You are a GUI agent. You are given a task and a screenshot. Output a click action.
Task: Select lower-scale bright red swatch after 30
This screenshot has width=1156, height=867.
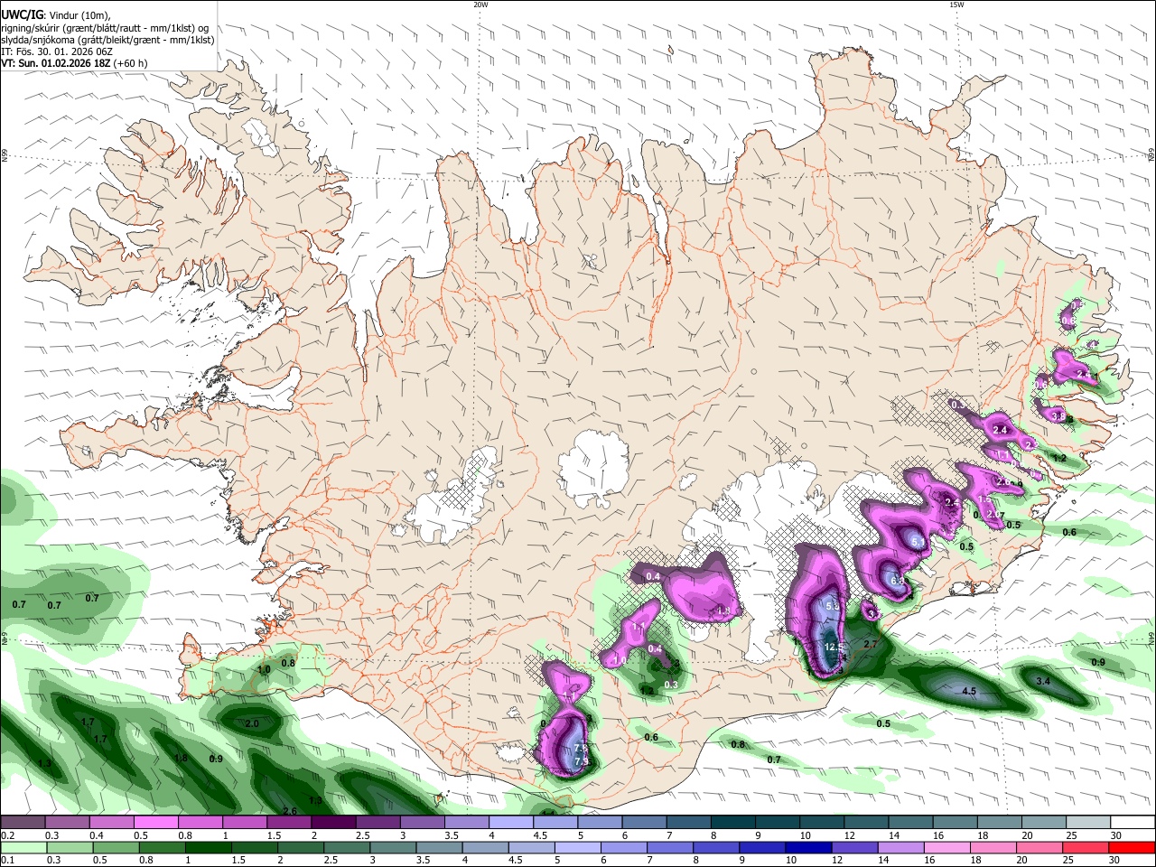(1133, 847)
